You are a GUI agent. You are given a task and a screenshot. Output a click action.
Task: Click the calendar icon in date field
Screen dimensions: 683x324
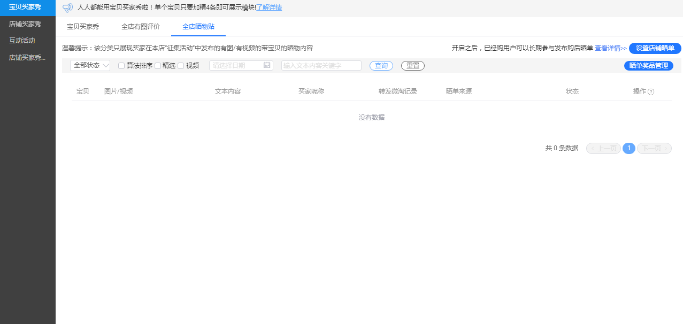click(x=267, y=65)
